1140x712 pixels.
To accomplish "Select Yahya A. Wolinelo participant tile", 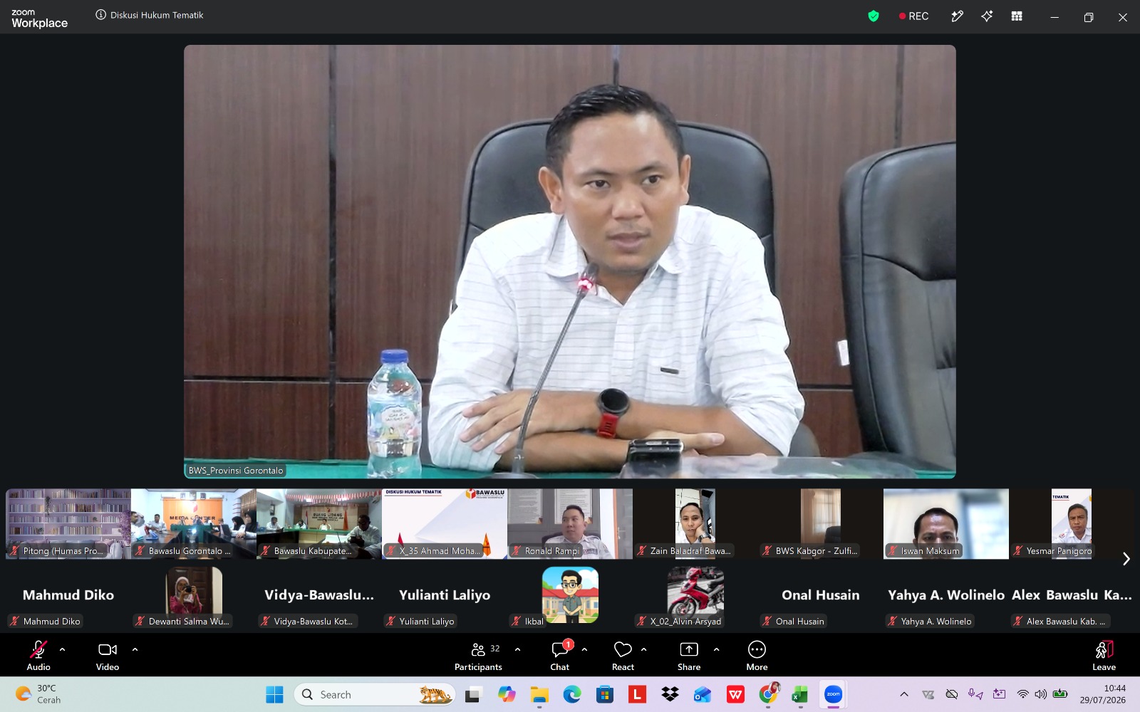I will click(x=946, y=597).
